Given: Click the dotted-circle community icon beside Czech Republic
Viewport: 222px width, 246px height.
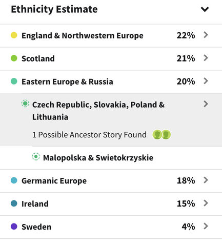Looking at the screenshot, I should (x=25, y=104).
